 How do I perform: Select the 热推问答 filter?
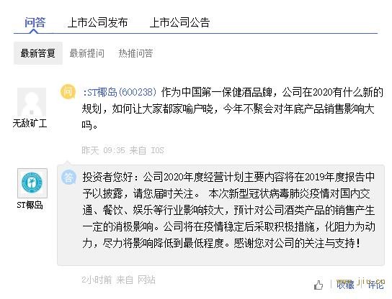pyautogui.click(x=135, y=53)
